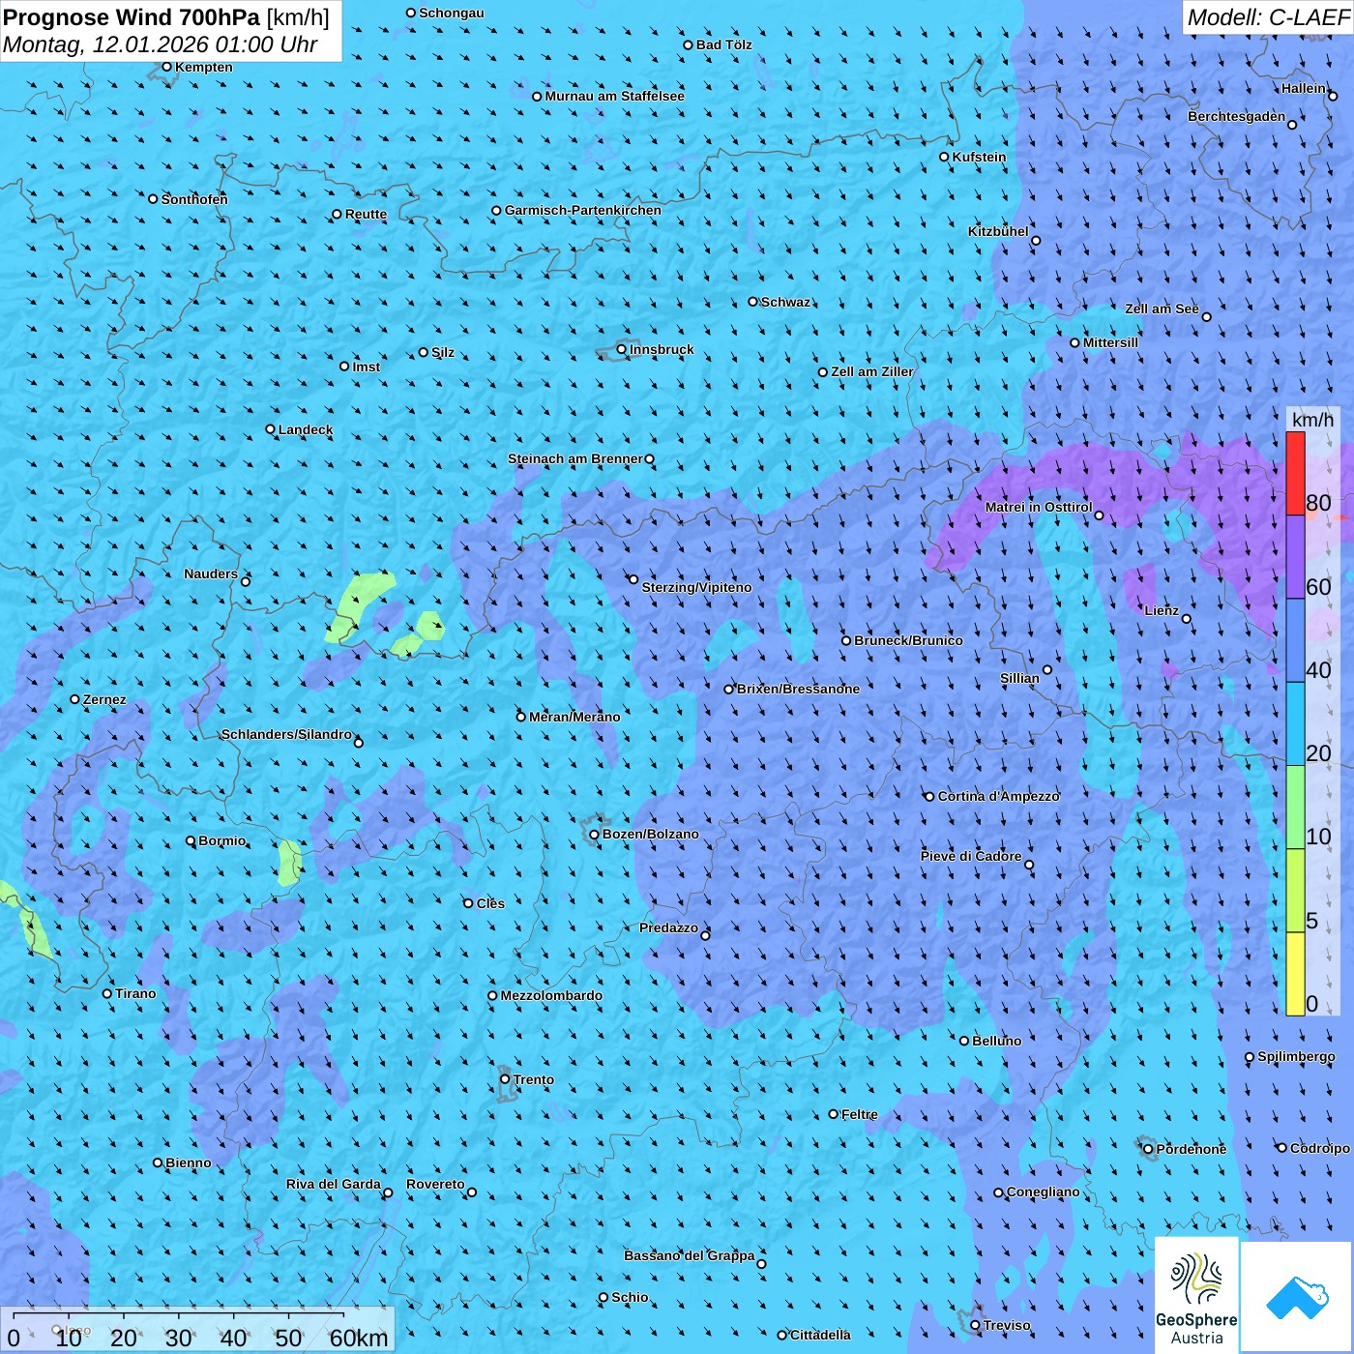1354x1354 pixels.
Task: Click the 'Meran/Merano' label
Action: point(574,717)
